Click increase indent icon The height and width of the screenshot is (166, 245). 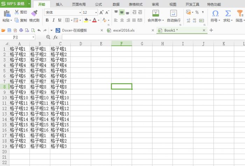coord(140,12)
